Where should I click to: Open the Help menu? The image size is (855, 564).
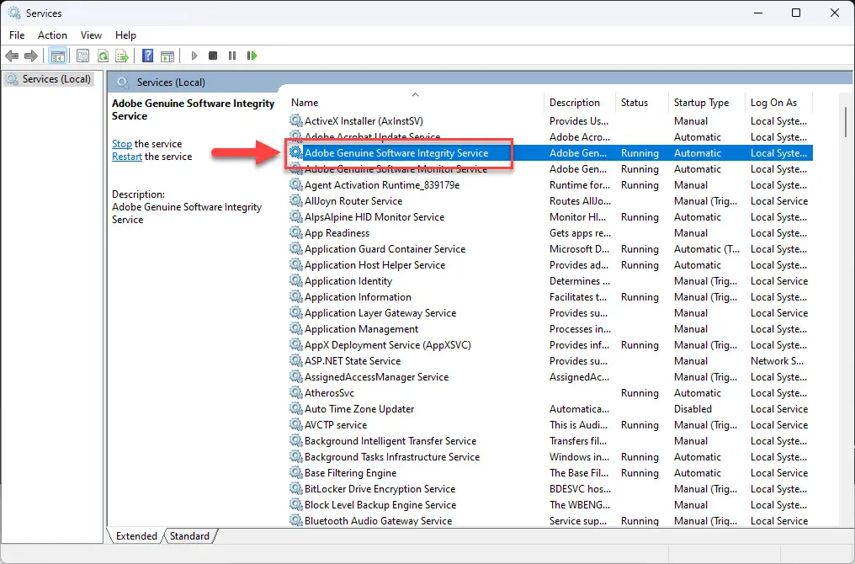click(x=125, y=35)
